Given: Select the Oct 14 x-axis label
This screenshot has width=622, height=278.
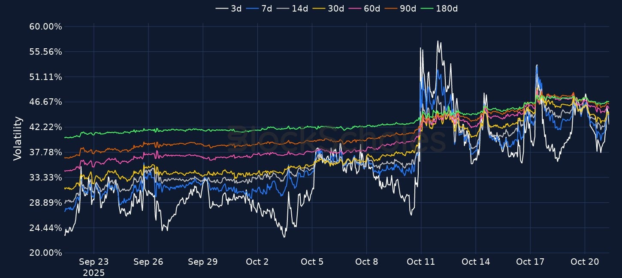Looking at the screenshot, I should (475, 262).
